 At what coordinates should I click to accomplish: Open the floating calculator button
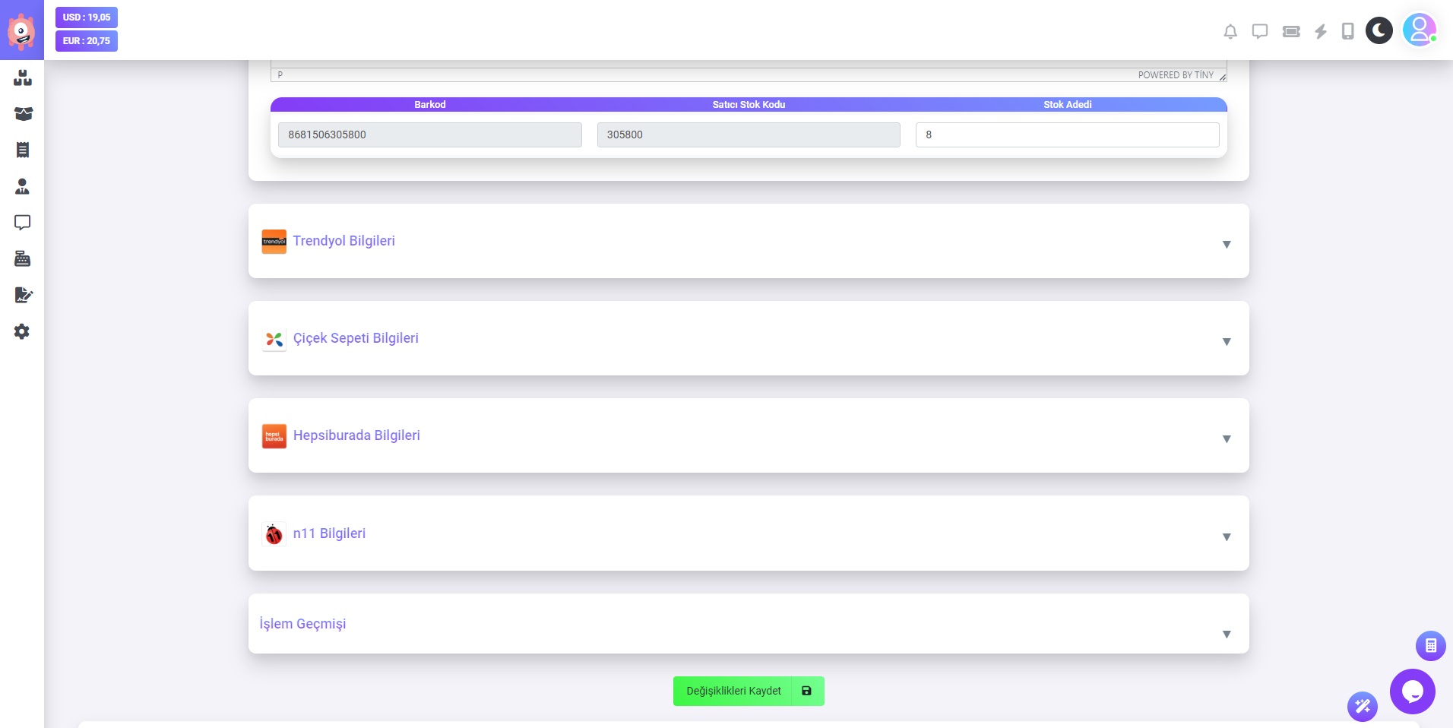[x=1430, y=646]
